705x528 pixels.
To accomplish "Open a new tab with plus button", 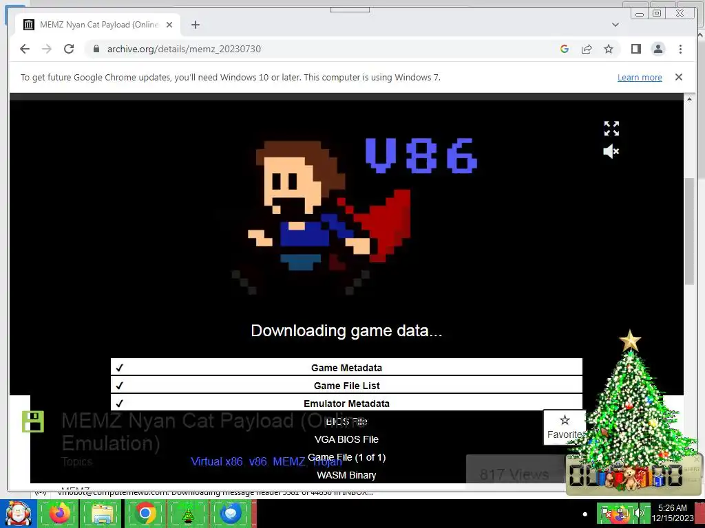I will 195,25.
